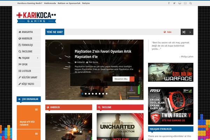This screenshot has height=140, width=210.
Task: Click the next arrow in news ticker
Action: click(190, 32)
